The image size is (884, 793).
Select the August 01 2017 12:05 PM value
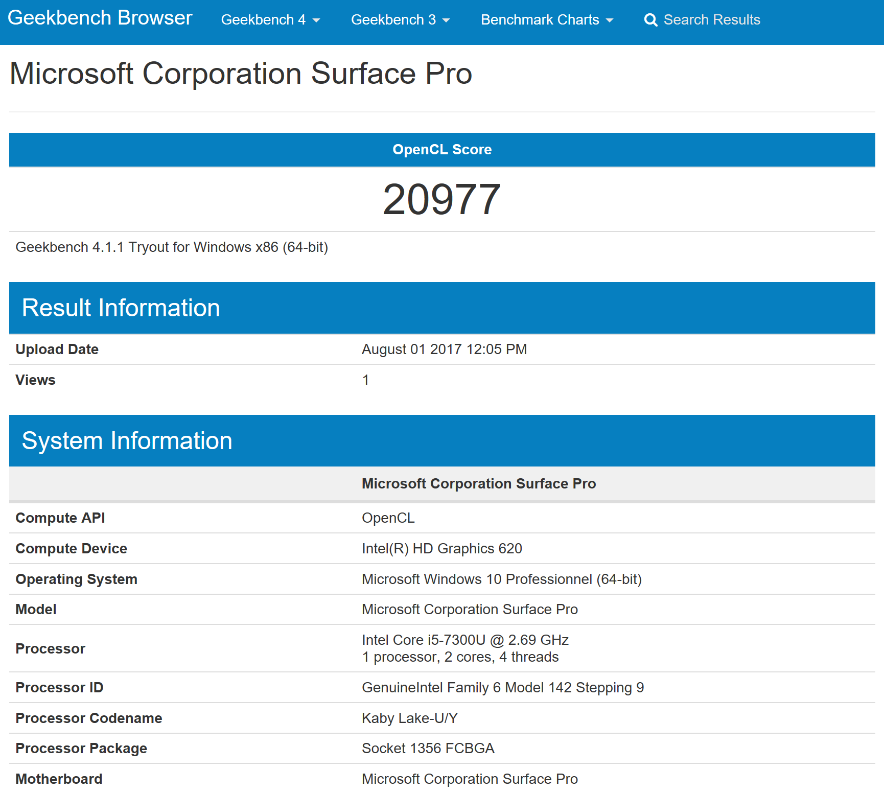click(445, 349)
